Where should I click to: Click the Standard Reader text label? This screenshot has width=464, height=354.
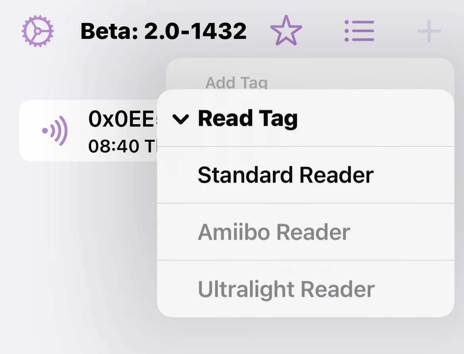[x=286, y=175]
